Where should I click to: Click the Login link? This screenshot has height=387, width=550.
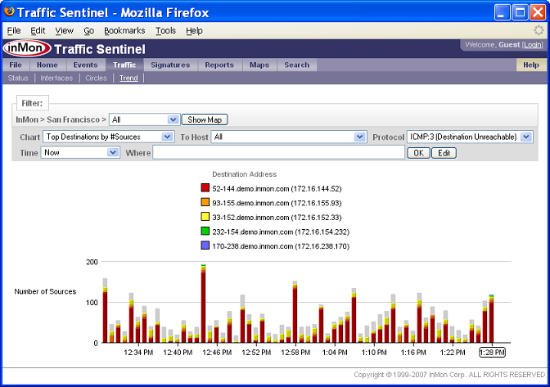click(533, 45)
